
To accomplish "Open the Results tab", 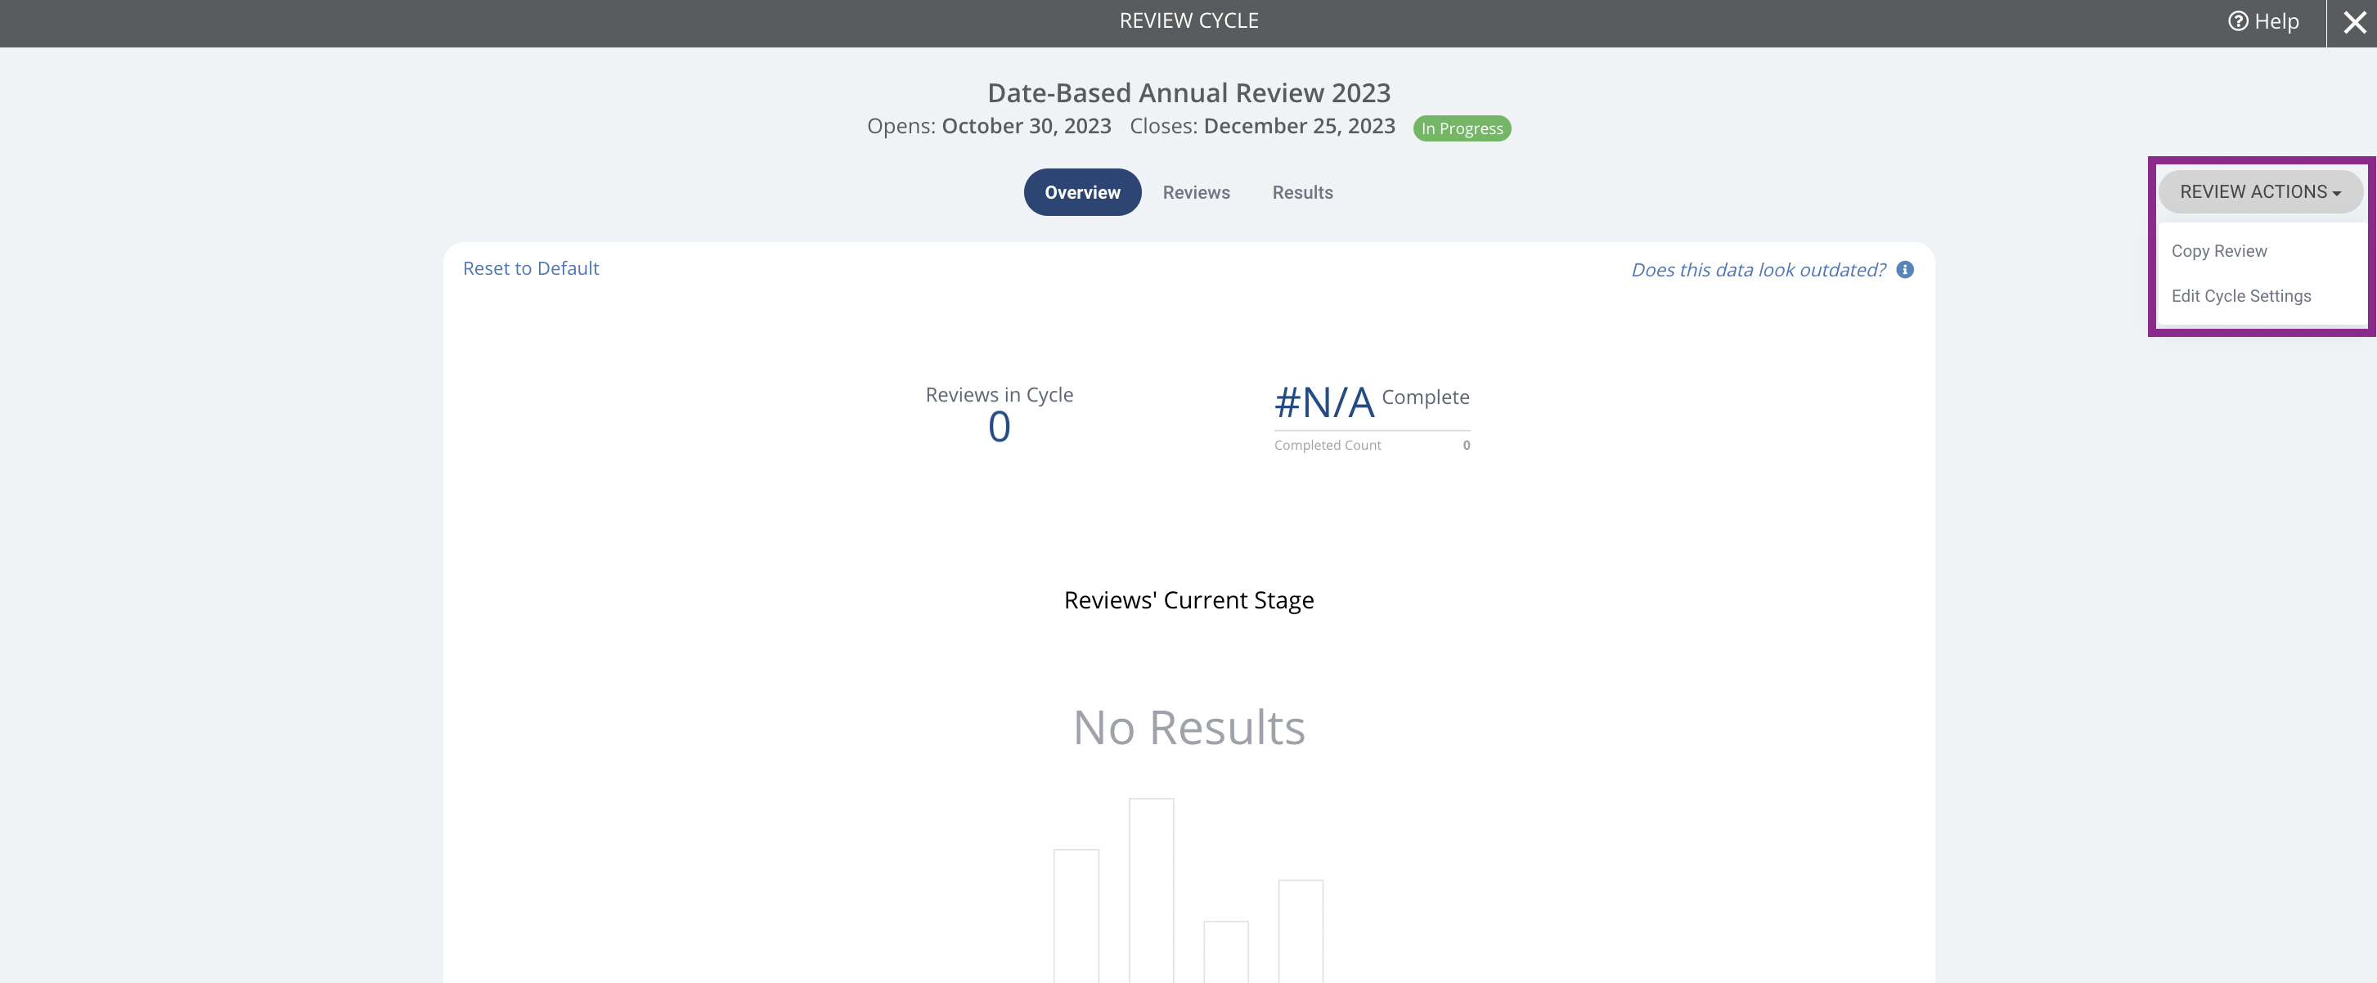I will [1302, 193].
